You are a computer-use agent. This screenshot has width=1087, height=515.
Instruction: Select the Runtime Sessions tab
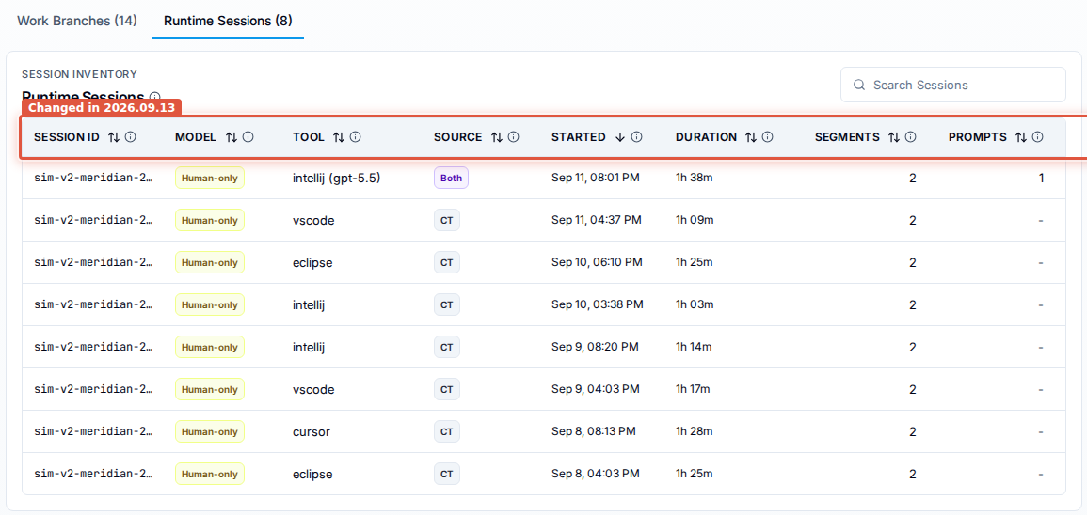pos(228,20)
